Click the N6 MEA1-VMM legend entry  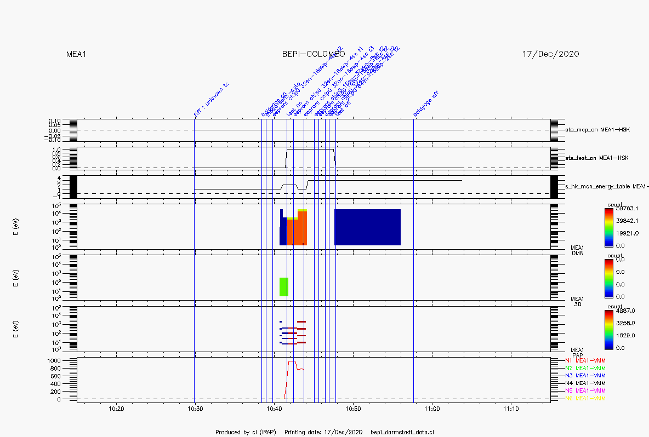pos(585,398)
